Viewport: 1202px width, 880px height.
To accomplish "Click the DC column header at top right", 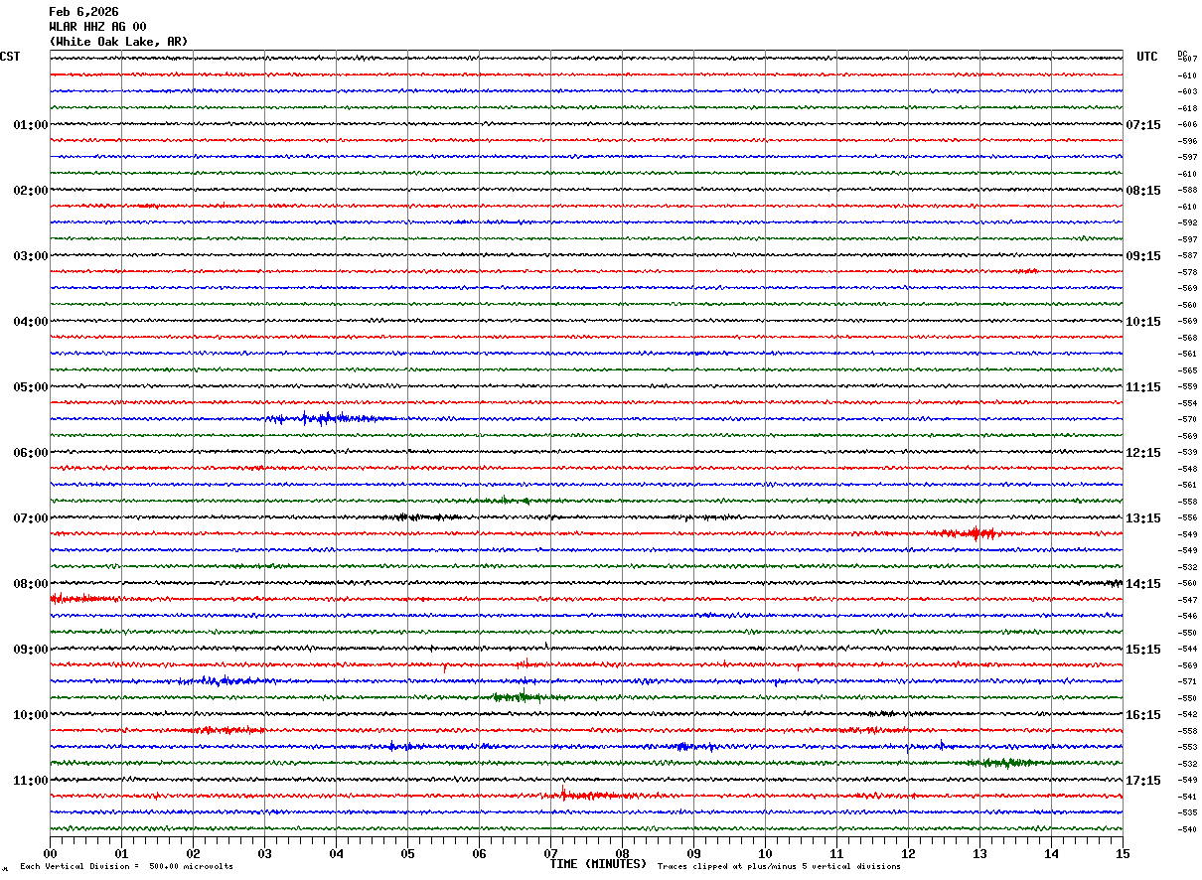I will coord(1182,53).
